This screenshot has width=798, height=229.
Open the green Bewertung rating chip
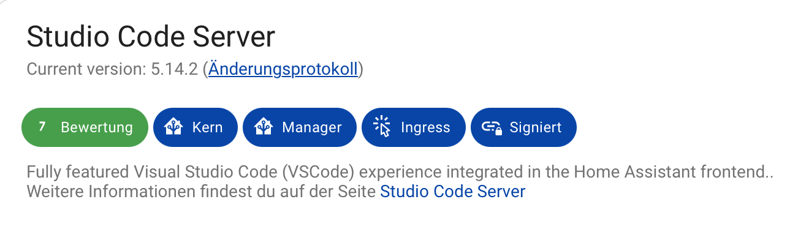click(x=85, y=127)
